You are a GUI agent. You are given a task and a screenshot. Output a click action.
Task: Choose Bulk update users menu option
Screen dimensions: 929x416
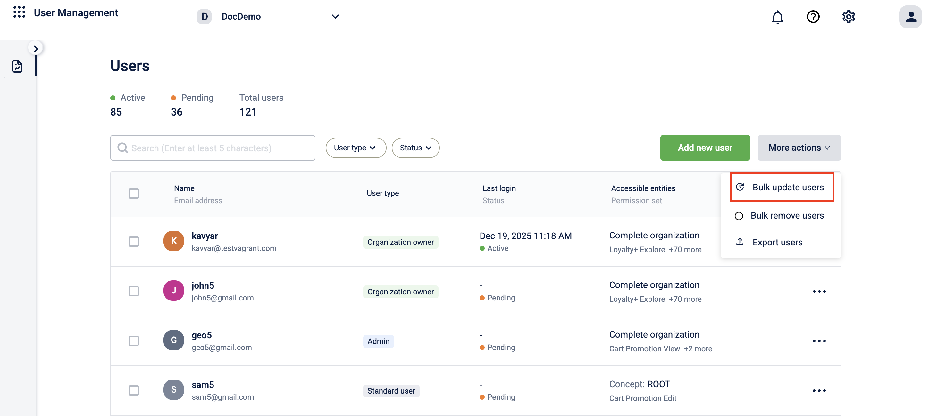[x=782, y=187]
